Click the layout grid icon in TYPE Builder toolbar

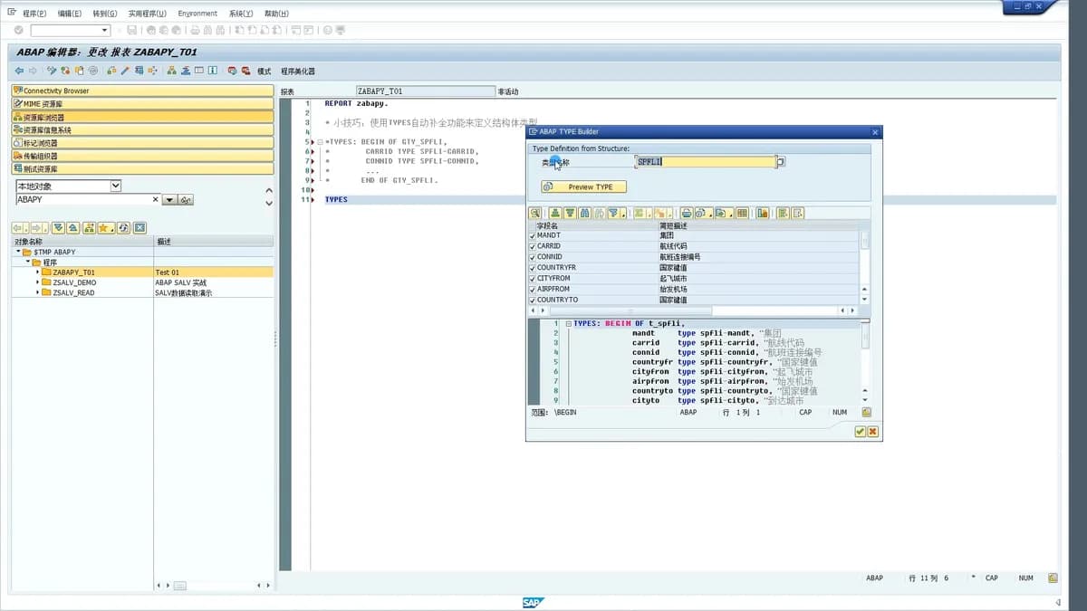coord(742,213)
